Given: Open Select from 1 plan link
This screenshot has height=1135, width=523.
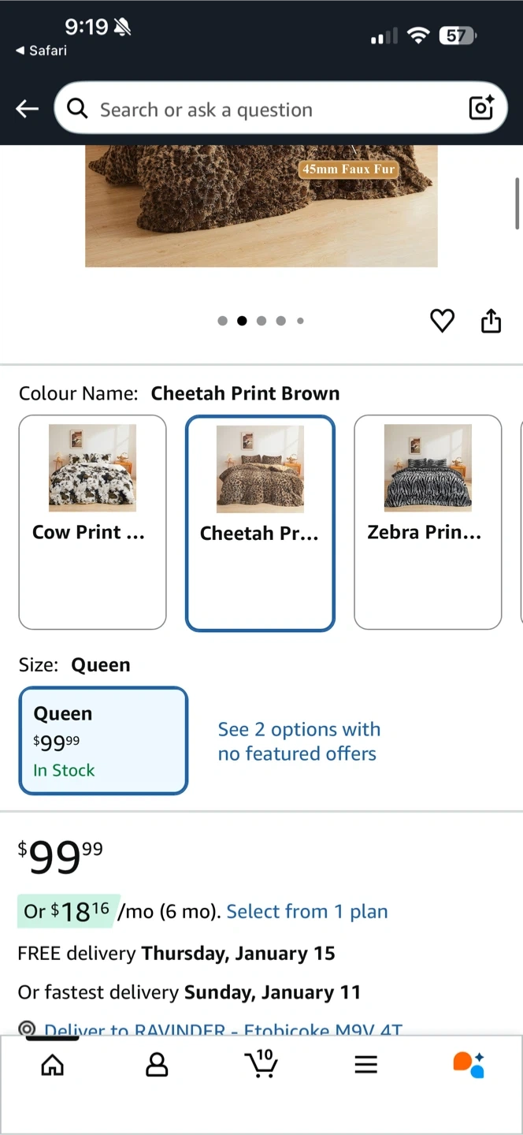Looking at the screenshot, I should click(307, 912).
